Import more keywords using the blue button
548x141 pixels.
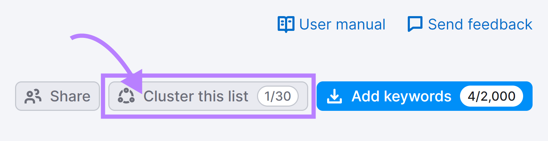425,96
